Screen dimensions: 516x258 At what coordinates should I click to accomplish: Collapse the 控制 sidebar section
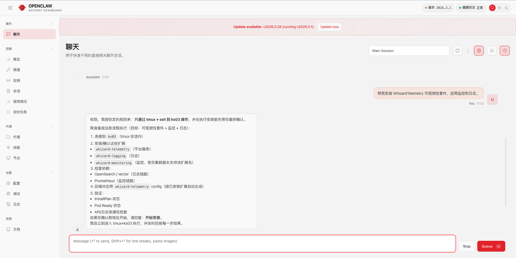point(52,49)
